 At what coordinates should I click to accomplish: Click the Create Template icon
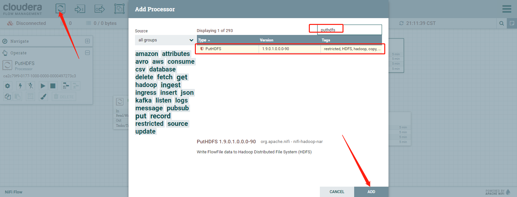point(66,86)
